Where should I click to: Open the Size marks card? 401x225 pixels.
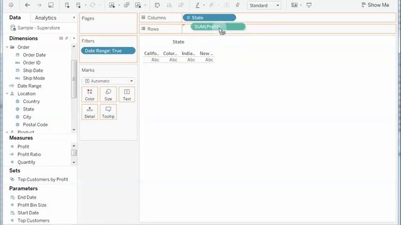click(x=108, y=94)
